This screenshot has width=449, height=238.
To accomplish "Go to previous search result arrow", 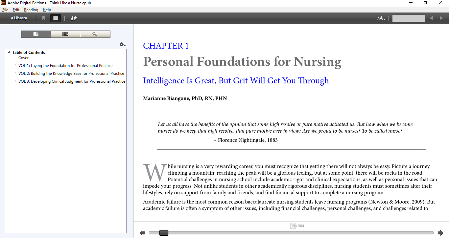I will tap(431, 18).
